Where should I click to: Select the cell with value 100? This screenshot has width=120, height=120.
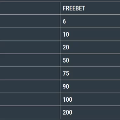(90, 99)
